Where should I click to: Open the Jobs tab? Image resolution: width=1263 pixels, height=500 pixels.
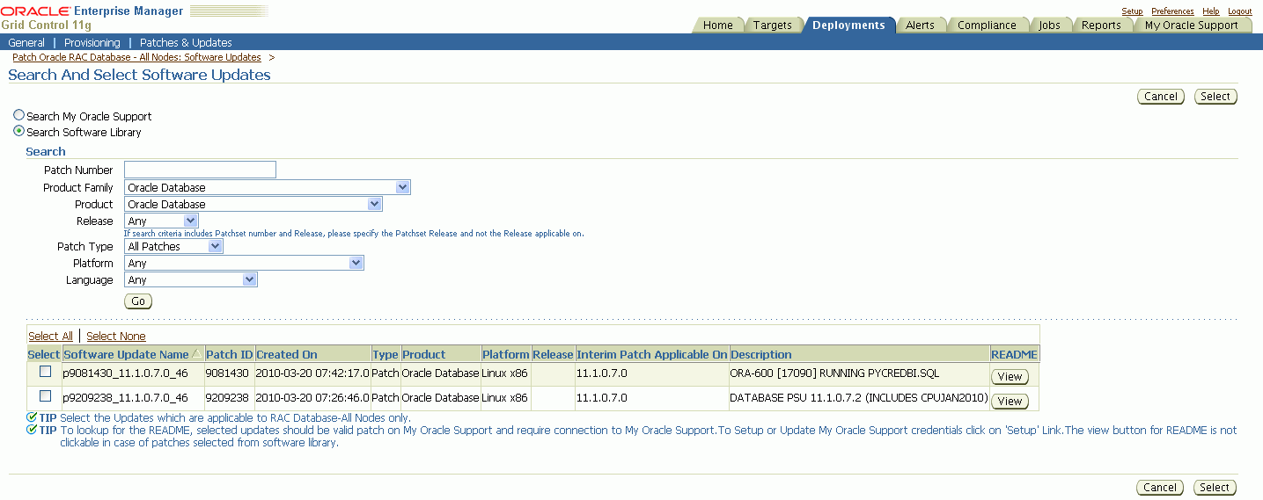pyautogui.click(x=1049, y=25)
